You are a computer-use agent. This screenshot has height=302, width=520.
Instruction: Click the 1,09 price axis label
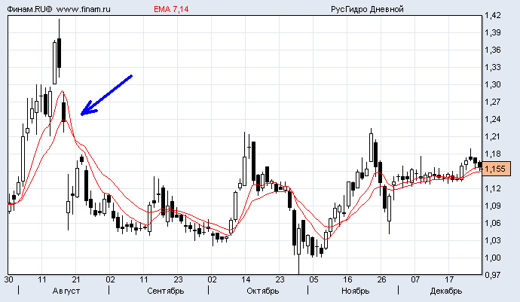(494, 206)
